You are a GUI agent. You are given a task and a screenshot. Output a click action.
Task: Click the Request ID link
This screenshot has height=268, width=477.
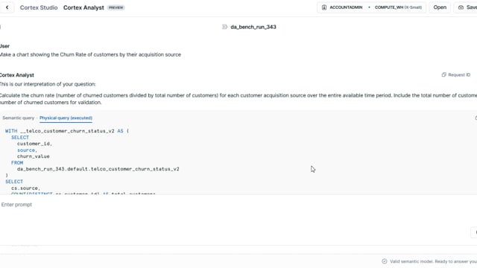pos(459,74)
